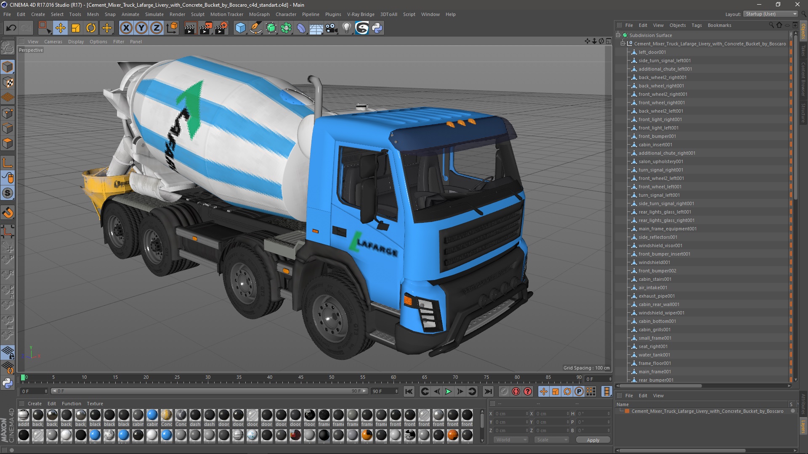
Task: Select the left_door001 object
Action: coord(652,52)
